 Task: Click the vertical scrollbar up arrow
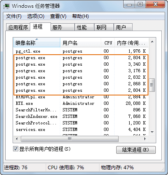[152, 42]
